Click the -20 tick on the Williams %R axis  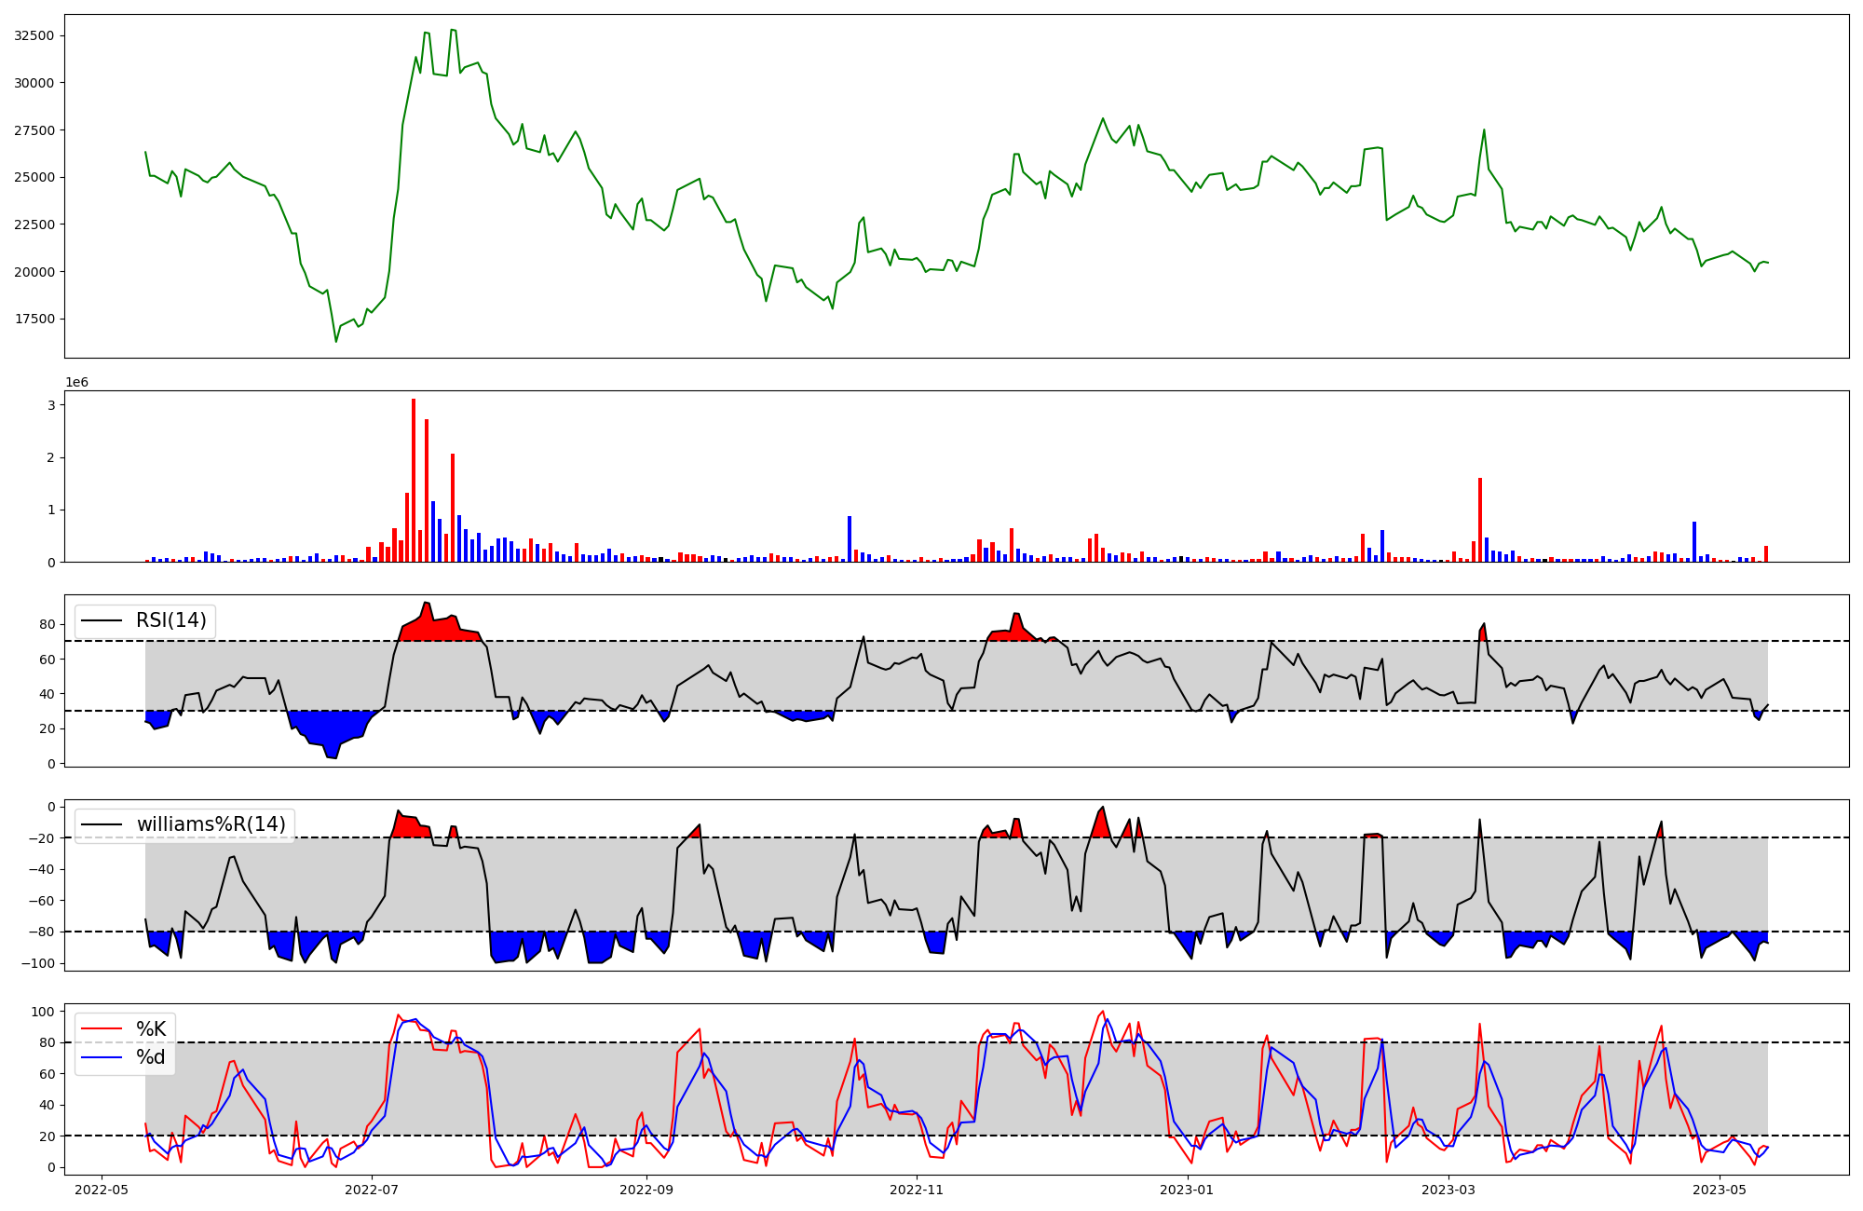click(42, 838)
